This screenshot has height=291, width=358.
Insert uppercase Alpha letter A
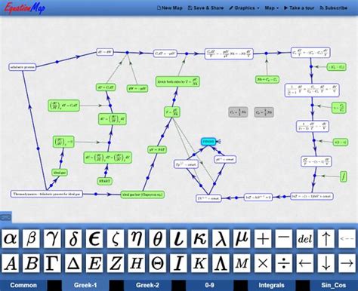[x=10, y=263]
